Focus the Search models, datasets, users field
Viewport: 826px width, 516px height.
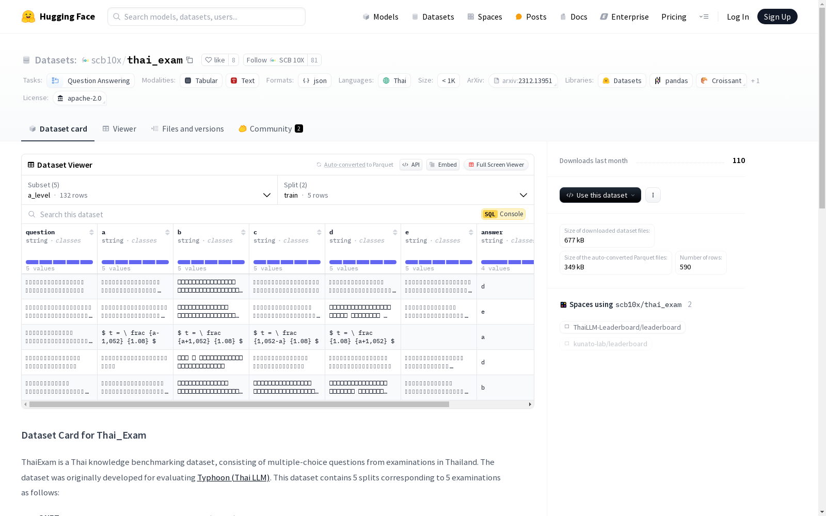(x=206, y=17)
